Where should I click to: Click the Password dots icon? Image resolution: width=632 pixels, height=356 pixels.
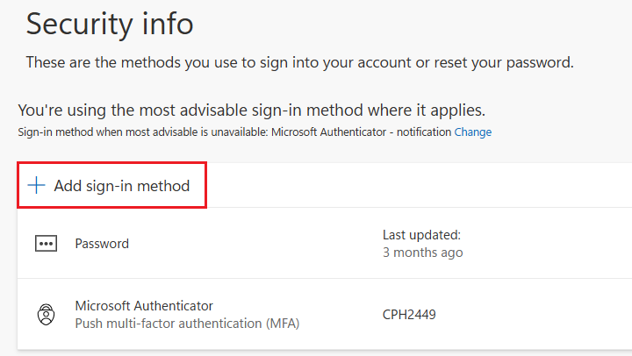[46, 244]
